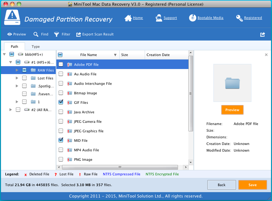
Task: Click the File Name sort arrow
Action: pos(115,55)
